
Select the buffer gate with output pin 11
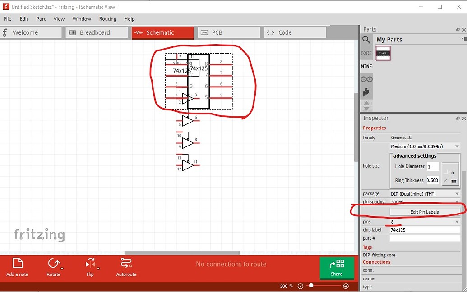tap(188, 165)
